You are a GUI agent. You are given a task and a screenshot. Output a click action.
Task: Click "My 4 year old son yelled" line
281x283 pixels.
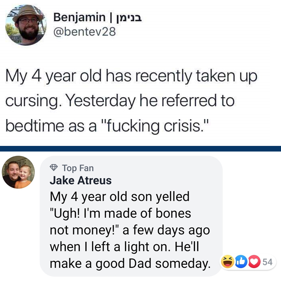tap(119, 197)
